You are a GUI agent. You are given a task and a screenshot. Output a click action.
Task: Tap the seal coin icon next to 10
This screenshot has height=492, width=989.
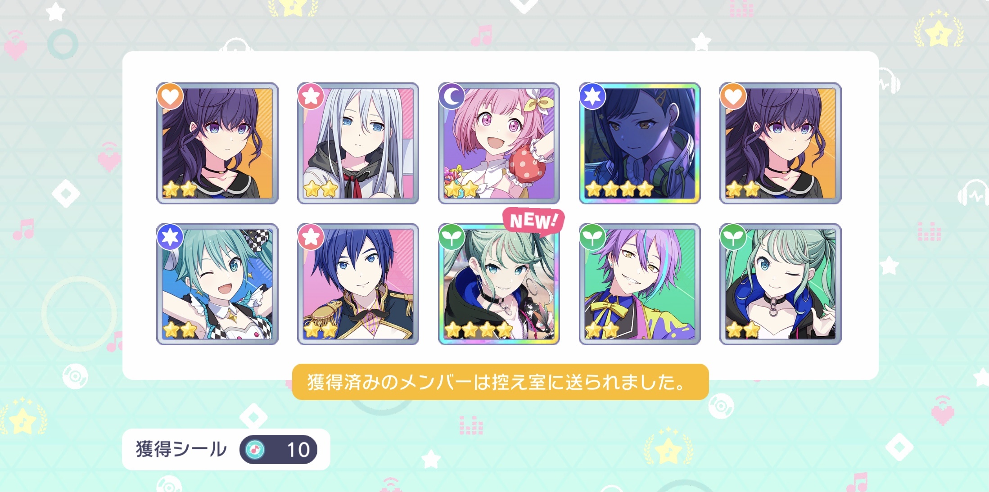(x=255, y=449)
